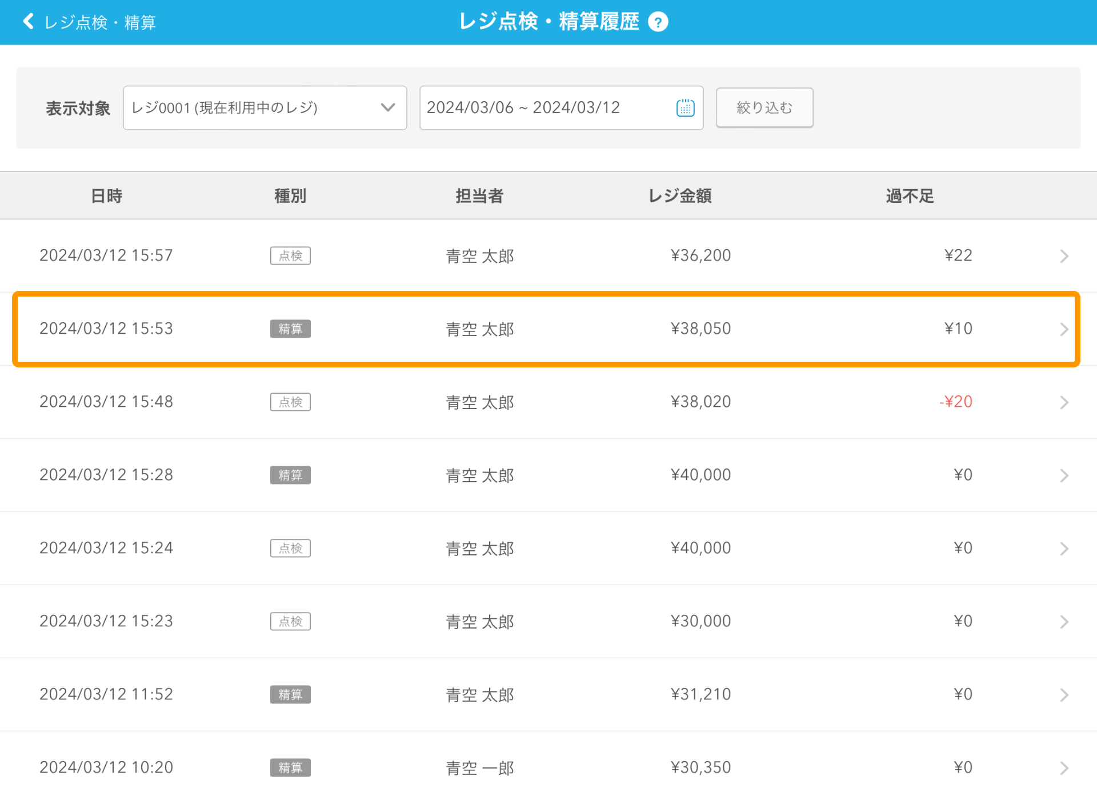Screen dimensions: 1097x800
Task: Click the staff name 青空 一郎
Action: 480,768
